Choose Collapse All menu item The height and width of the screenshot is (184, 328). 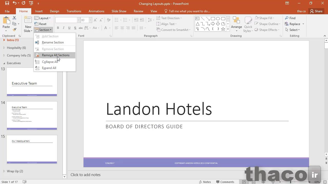(x=55, y=62)
